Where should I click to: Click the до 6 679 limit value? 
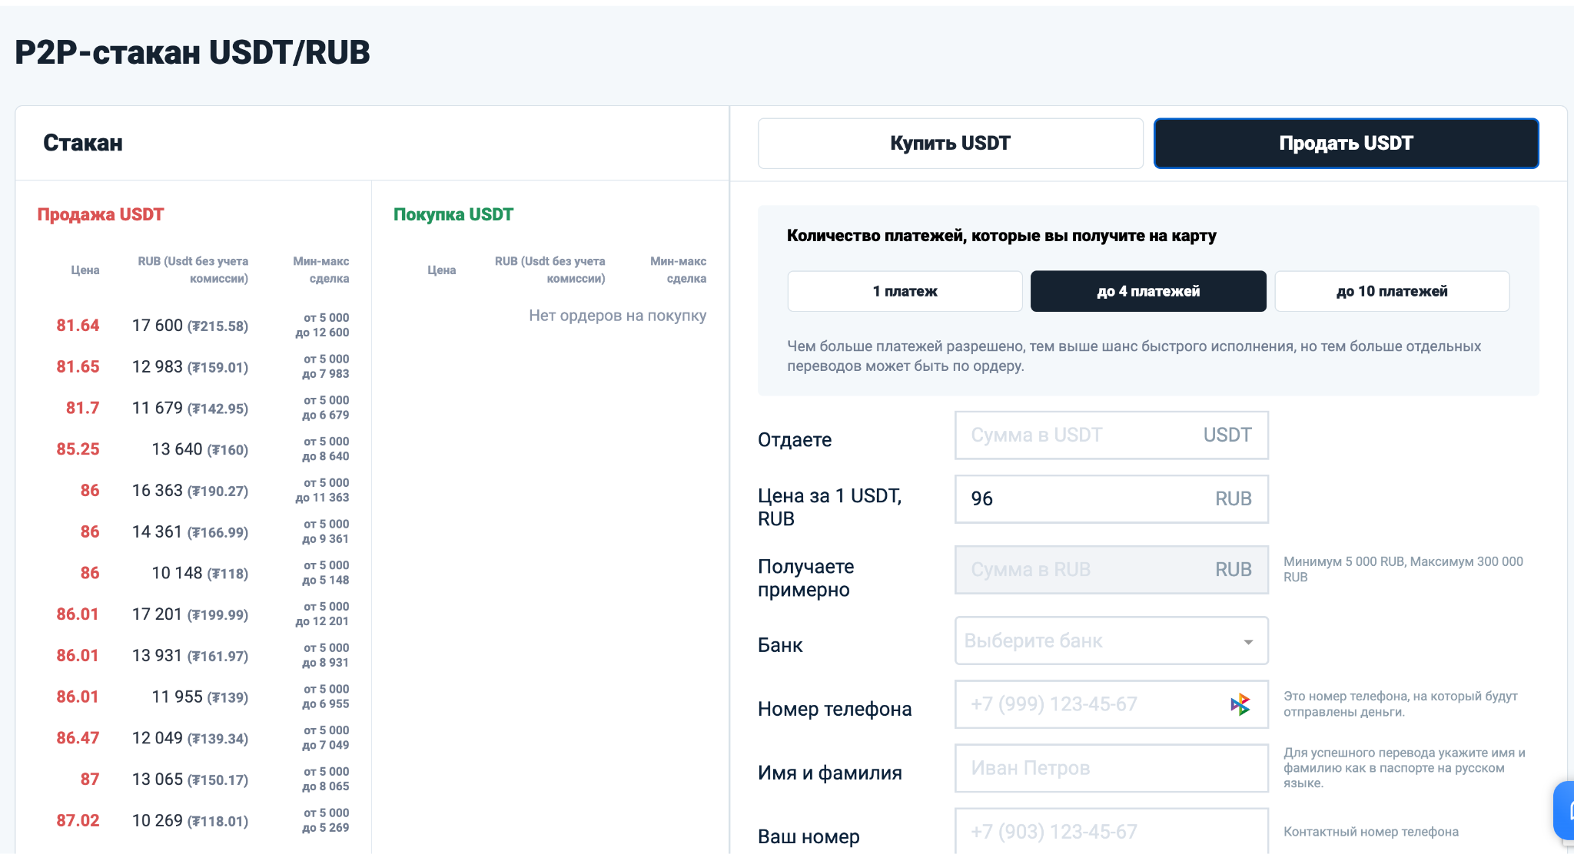(326, 415)
